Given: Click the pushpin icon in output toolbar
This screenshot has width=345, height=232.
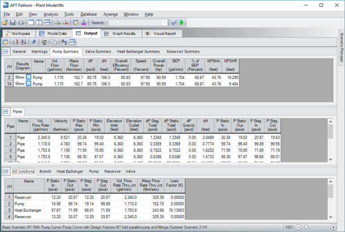Looking at the screenshot, I should [34, 42].
